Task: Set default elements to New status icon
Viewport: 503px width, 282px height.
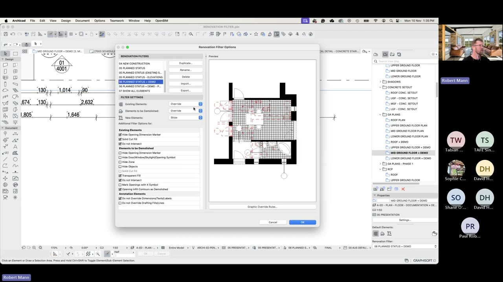Action: click(389, 234)
